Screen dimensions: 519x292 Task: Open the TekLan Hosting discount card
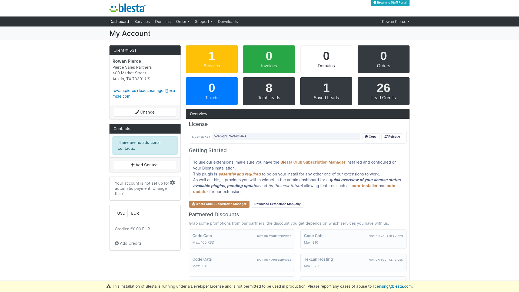353,263
